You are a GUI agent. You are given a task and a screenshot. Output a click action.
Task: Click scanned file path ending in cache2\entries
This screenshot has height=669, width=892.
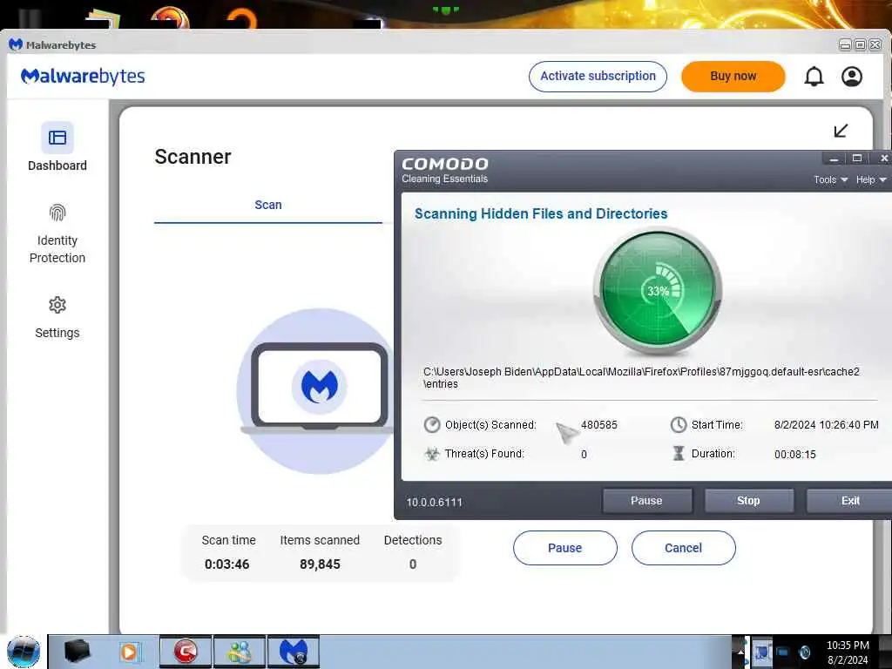click(641, 378)
